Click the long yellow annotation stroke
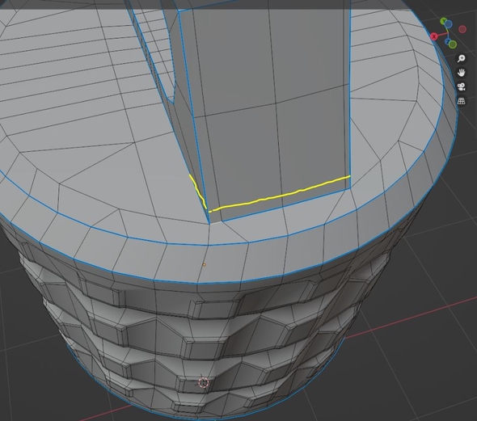 [x=280, y=195]
